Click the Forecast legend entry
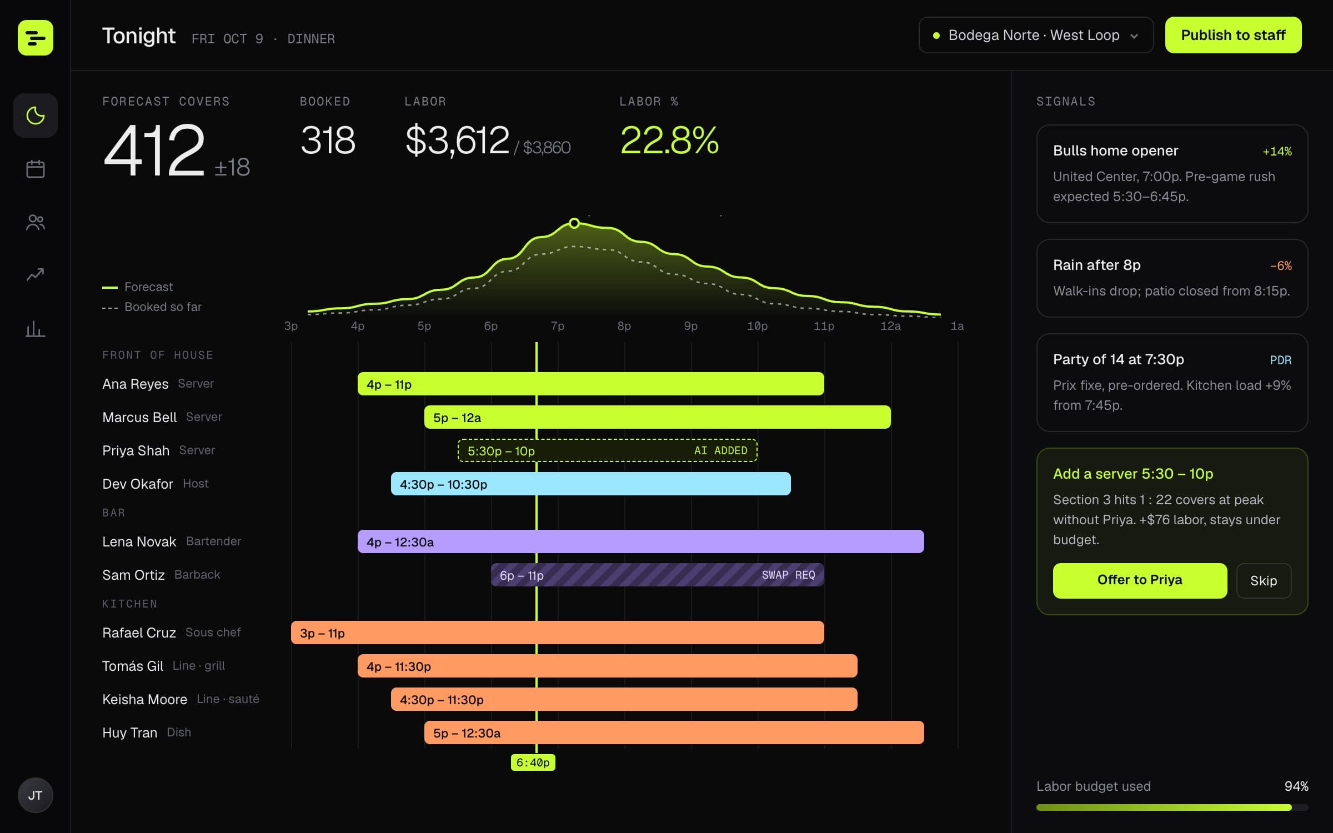The width and height of the screenshot is (1333, 833). [138, 287]
